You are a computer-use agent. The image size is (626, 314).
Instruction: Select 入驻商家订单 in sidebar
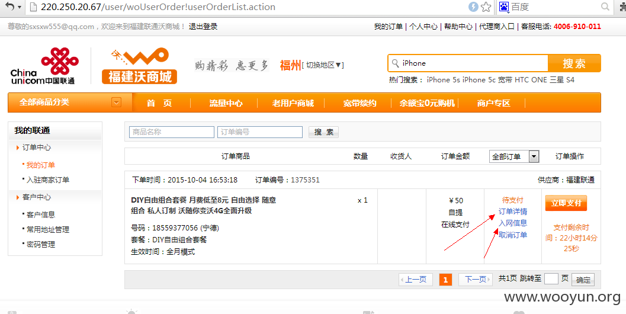pyautogui.click(x=47, y=180)
